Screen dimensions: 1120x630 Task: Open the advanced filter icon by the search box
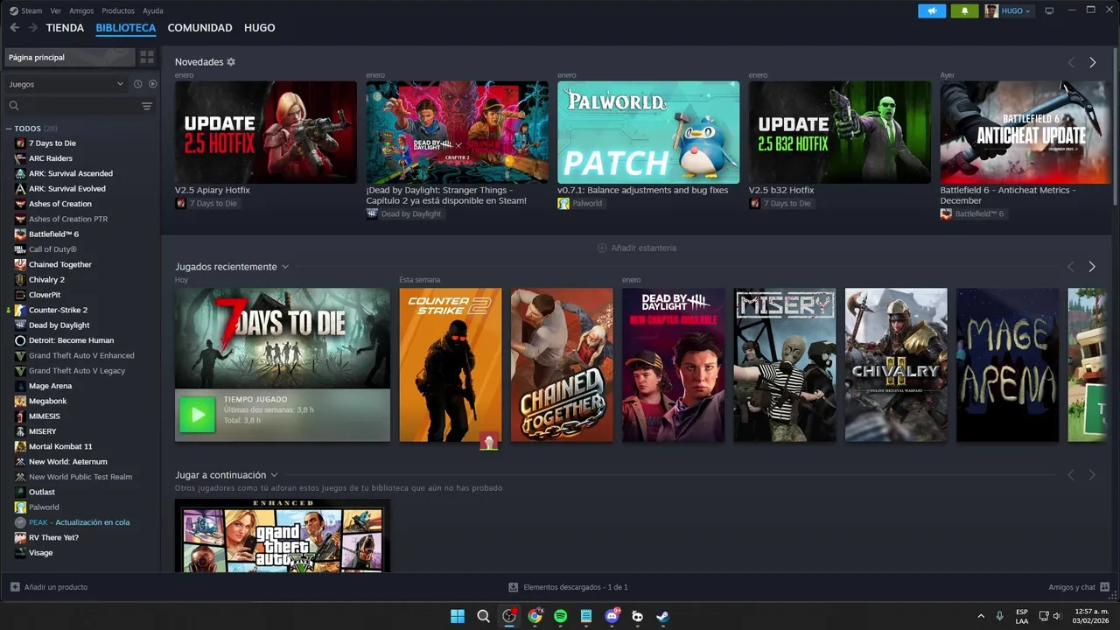tap(147, 106)
